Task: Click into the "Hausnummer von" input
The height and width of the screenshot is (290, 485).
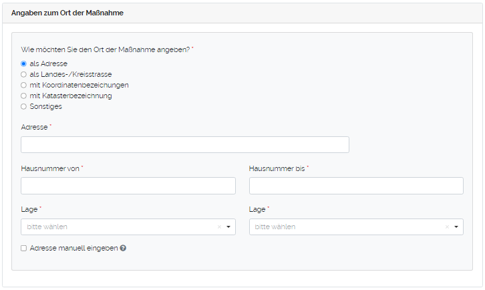Action: click(x=128, y=186)
